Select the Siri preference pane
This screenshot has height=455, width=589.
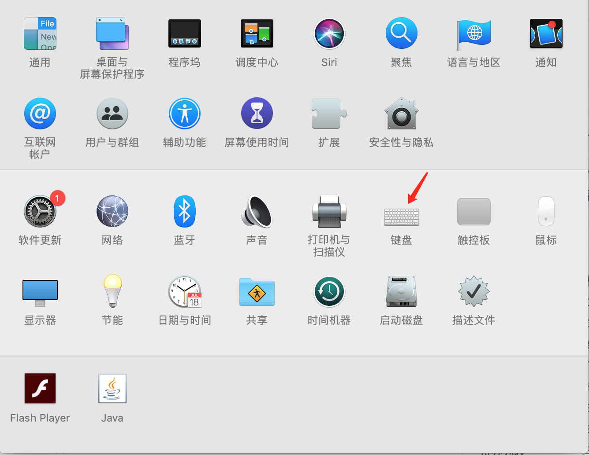coord(329,33)
